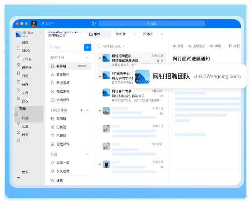Go to 标签 in the left sidebar
The image size is (251, 203).
coord(25,135)
